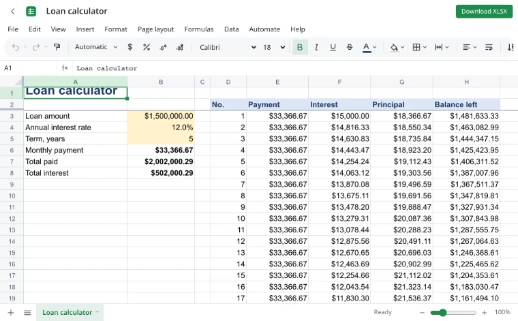The height and width of the screenshot is (321, 518).
Task: Toggle italic formatting
Action: click(316, 47)
